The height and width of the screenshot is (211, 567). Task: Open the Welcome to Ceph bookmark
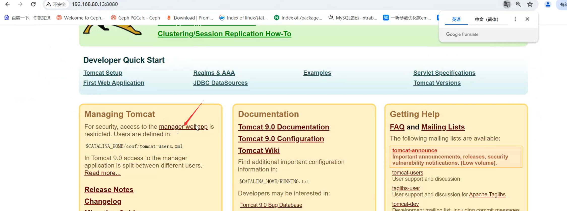pyautogui.click(x=80, y=18)
